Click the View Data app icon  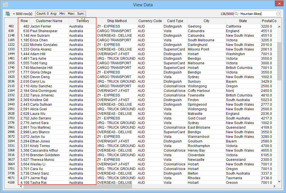click(5, 5)
